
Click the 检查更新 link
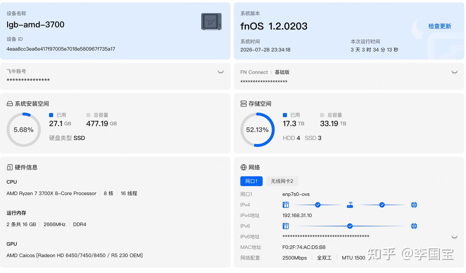439,26
